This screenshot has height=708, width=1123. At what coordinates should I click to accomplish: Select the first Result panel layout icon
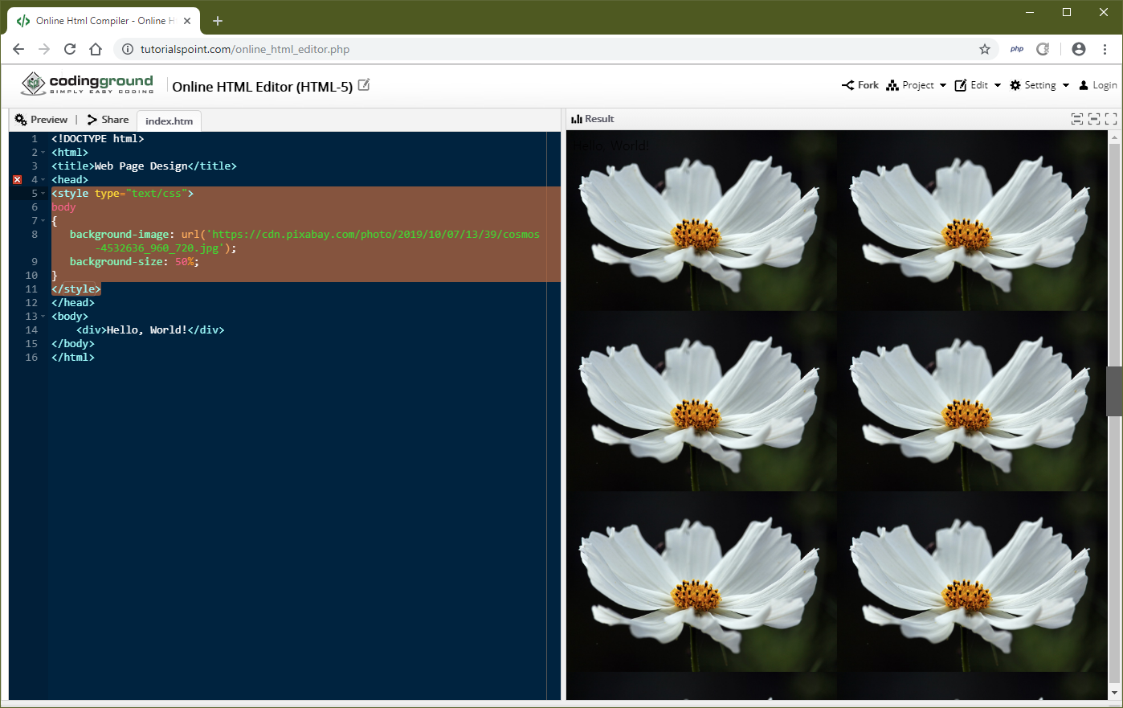1077,119
